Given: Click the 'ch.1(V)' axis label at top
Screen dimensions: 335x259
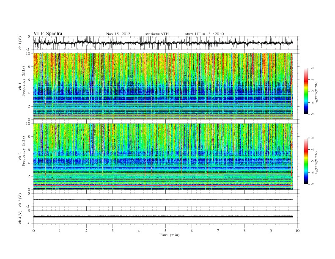Looking at the screenshot, I should point(20,43).
